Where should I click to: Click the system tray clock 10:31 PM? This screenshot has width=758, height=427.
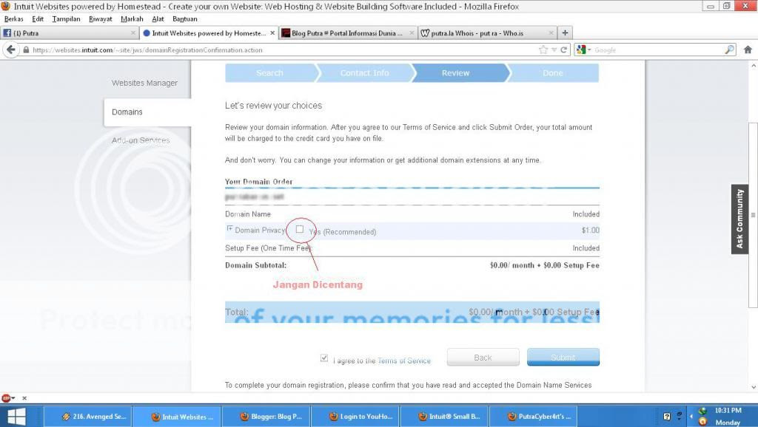728,411
